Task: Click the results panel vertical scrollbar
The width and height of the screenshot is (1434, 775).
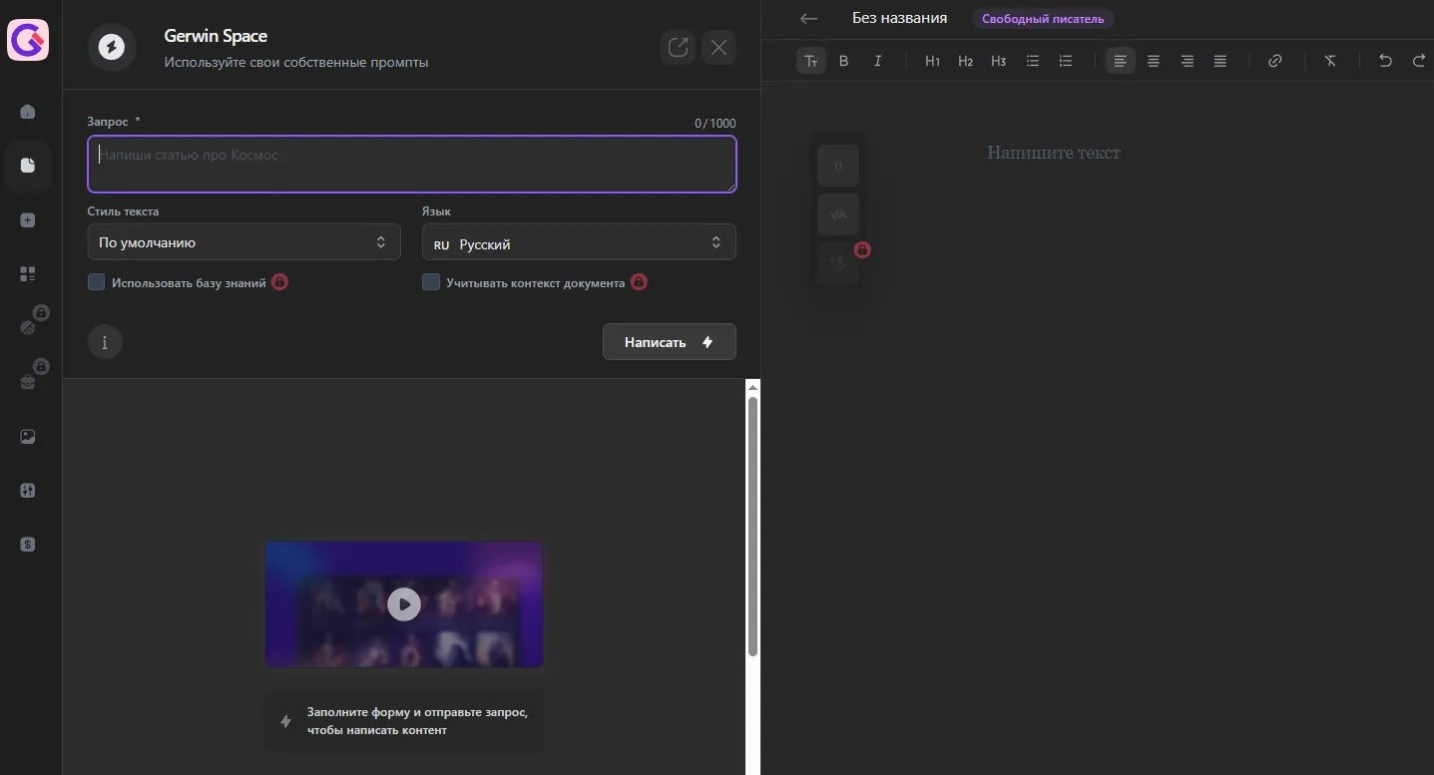Action: click(x=753, y=528)
